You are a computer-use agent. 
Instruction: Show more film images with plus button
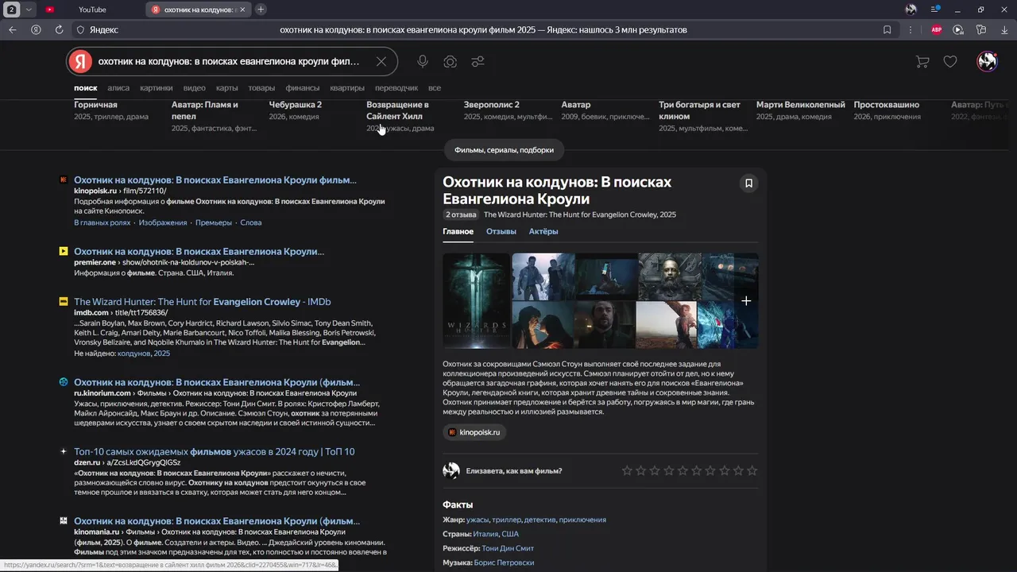point(746,301)
